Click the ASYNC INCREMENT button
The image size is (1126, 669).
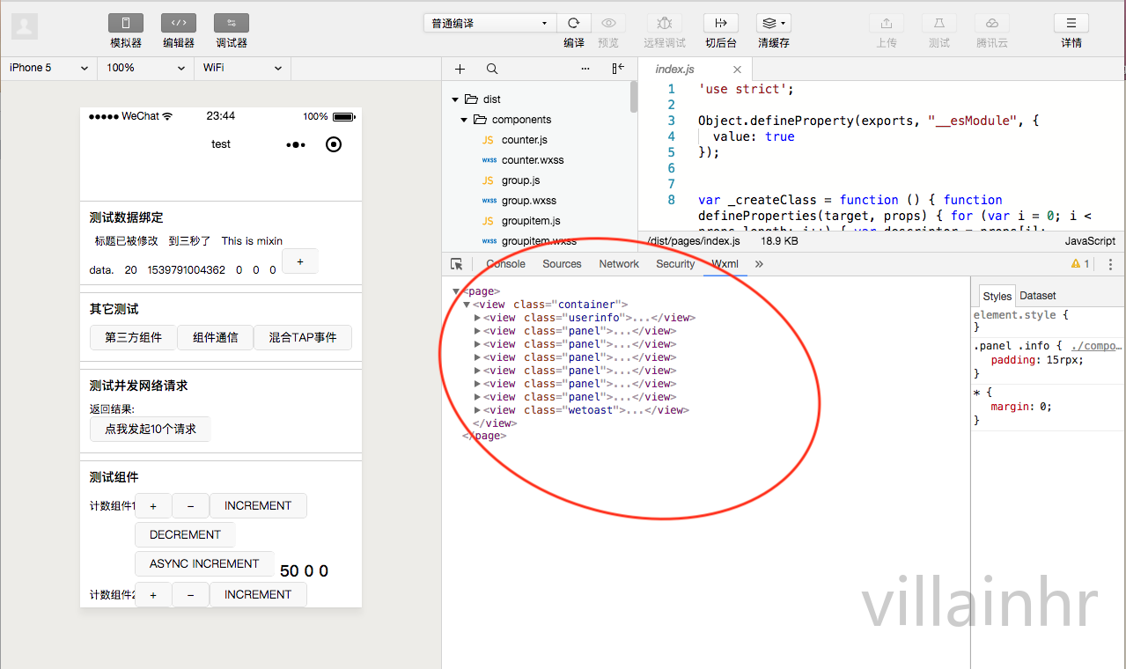[x=203, y=563]
